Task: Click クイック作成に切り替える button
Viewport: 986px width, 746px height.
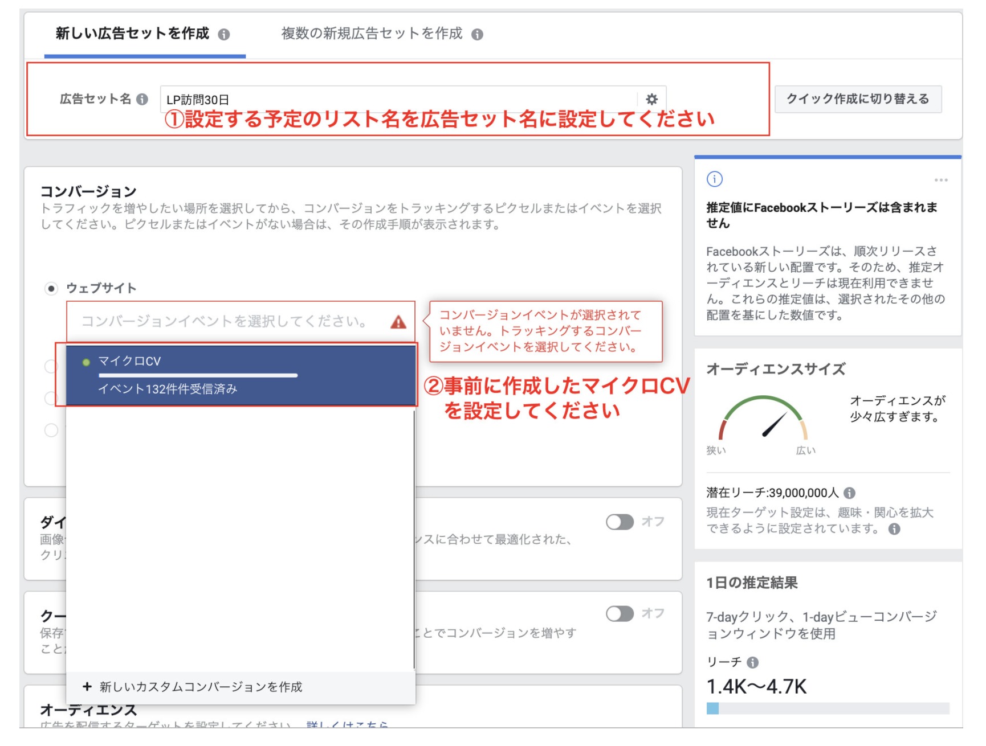Action: [x=858, y=99]
